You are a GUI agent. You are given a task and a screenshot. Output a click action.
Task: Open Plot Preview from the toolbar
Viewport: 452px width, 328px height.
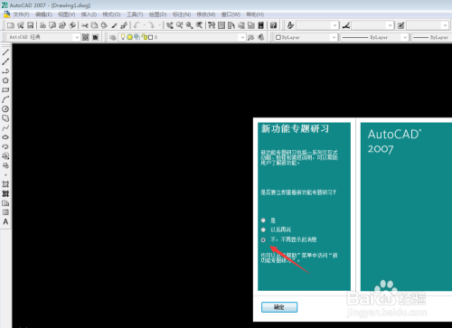point(52,25)
